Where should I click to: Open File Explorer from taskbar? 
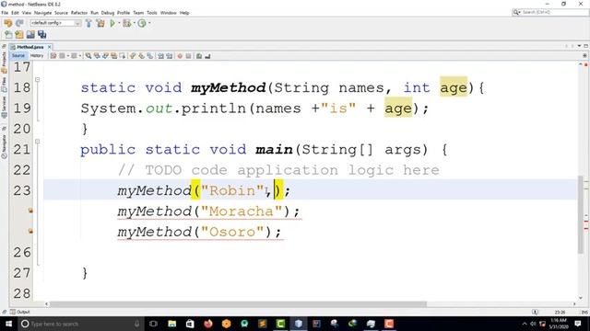(172, 324)
